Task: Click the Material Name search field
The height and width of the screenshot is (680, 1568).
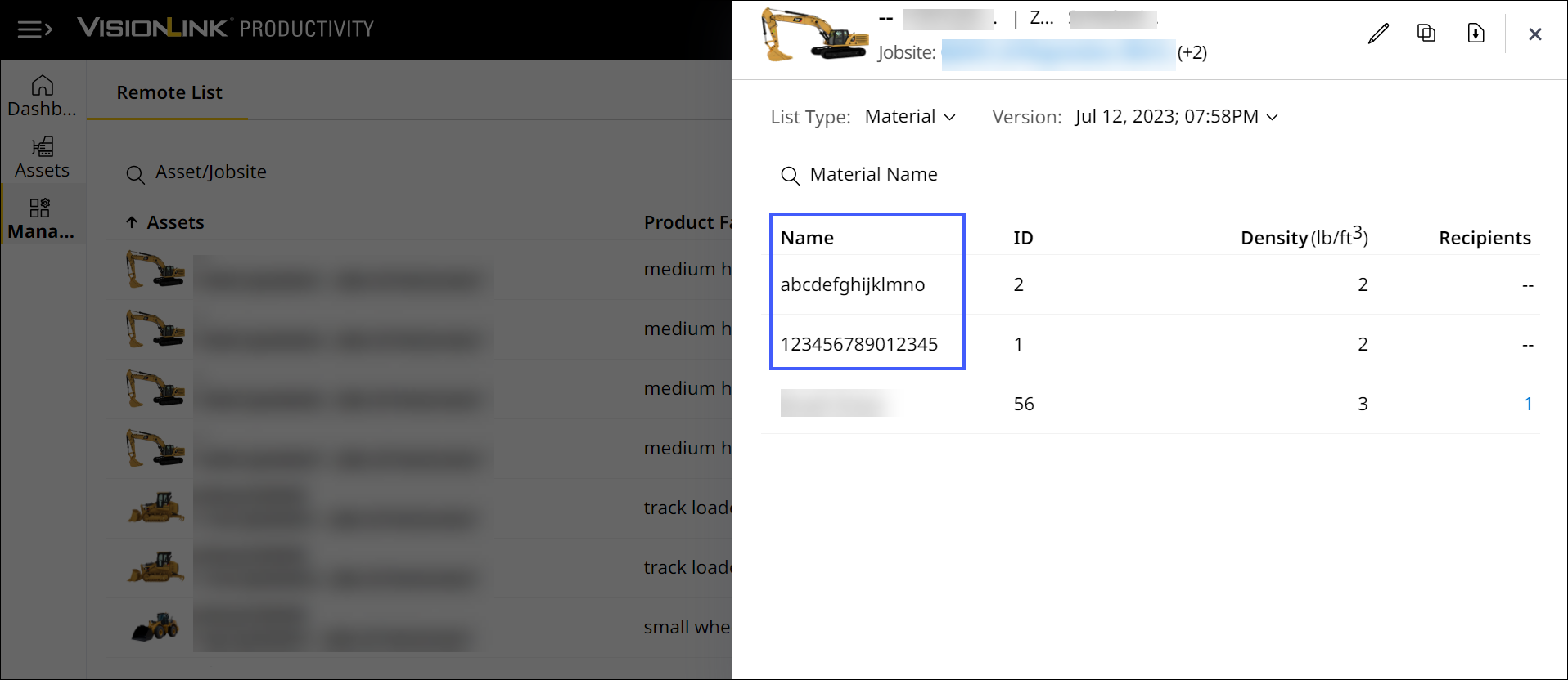Action: 873,175
